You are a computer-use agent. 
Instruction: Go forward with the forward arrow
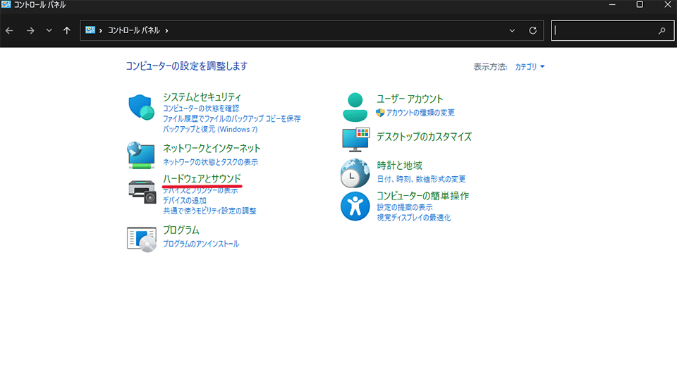pos(30,30)
